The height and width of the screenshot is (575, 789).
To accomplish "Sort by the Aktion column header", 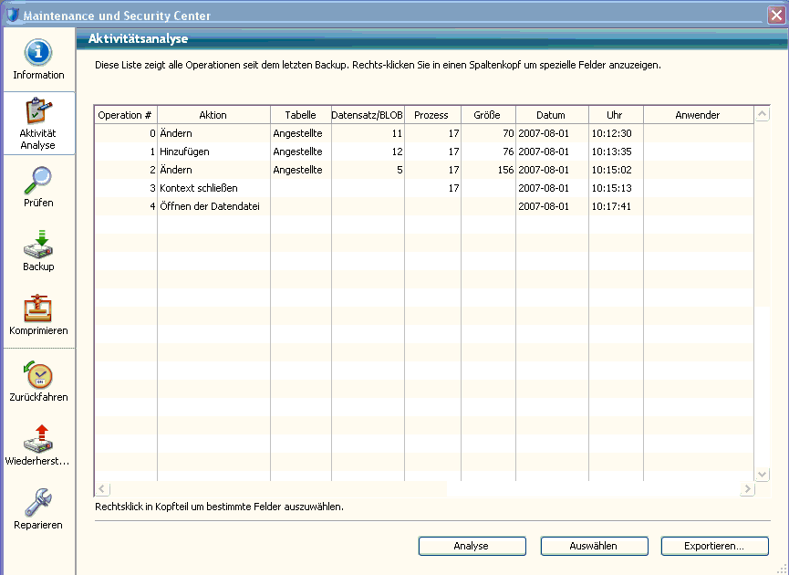I will click(x=213, y=115).
